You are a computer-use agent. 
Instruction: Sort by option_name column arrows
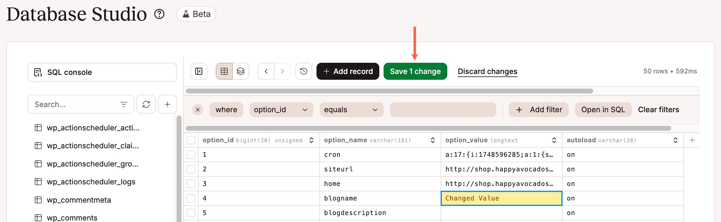tap(433, 140)
